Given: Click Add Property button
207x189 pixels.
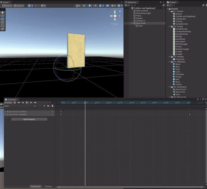Looking at the screenshot, I should (29, 119).
